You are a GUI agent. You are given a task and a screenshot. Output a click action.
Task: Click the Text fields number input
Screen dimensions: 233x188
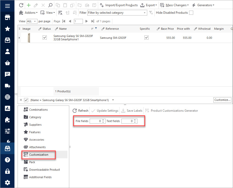(129, 121)
